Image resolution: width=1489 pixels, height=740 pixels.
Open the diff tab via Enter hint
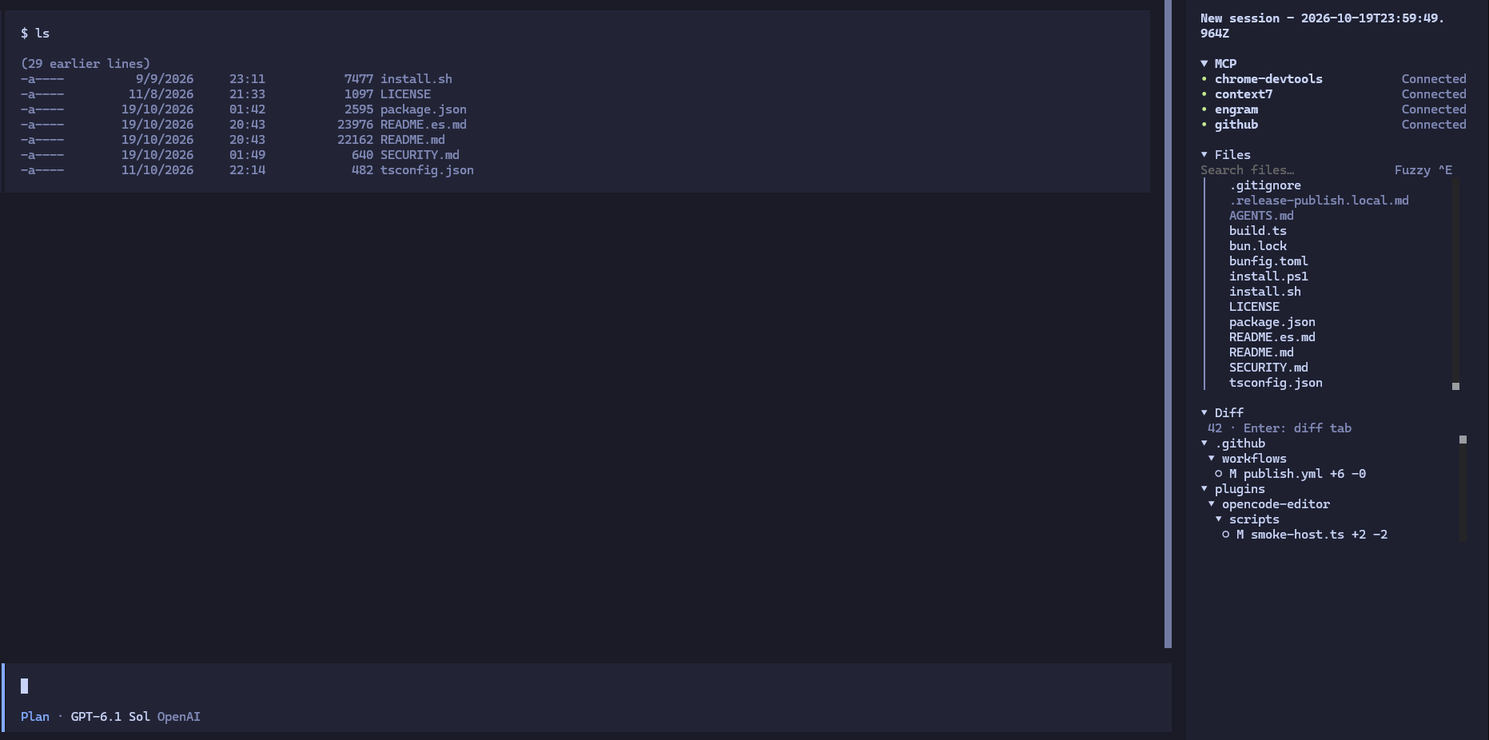pyautogui.click(x=1297, y=428)
